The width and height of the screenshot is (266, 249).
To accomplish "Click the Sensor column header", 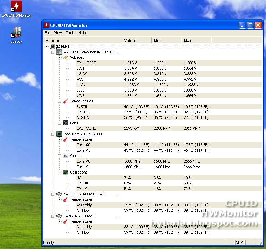I will [x=83, y=40].
